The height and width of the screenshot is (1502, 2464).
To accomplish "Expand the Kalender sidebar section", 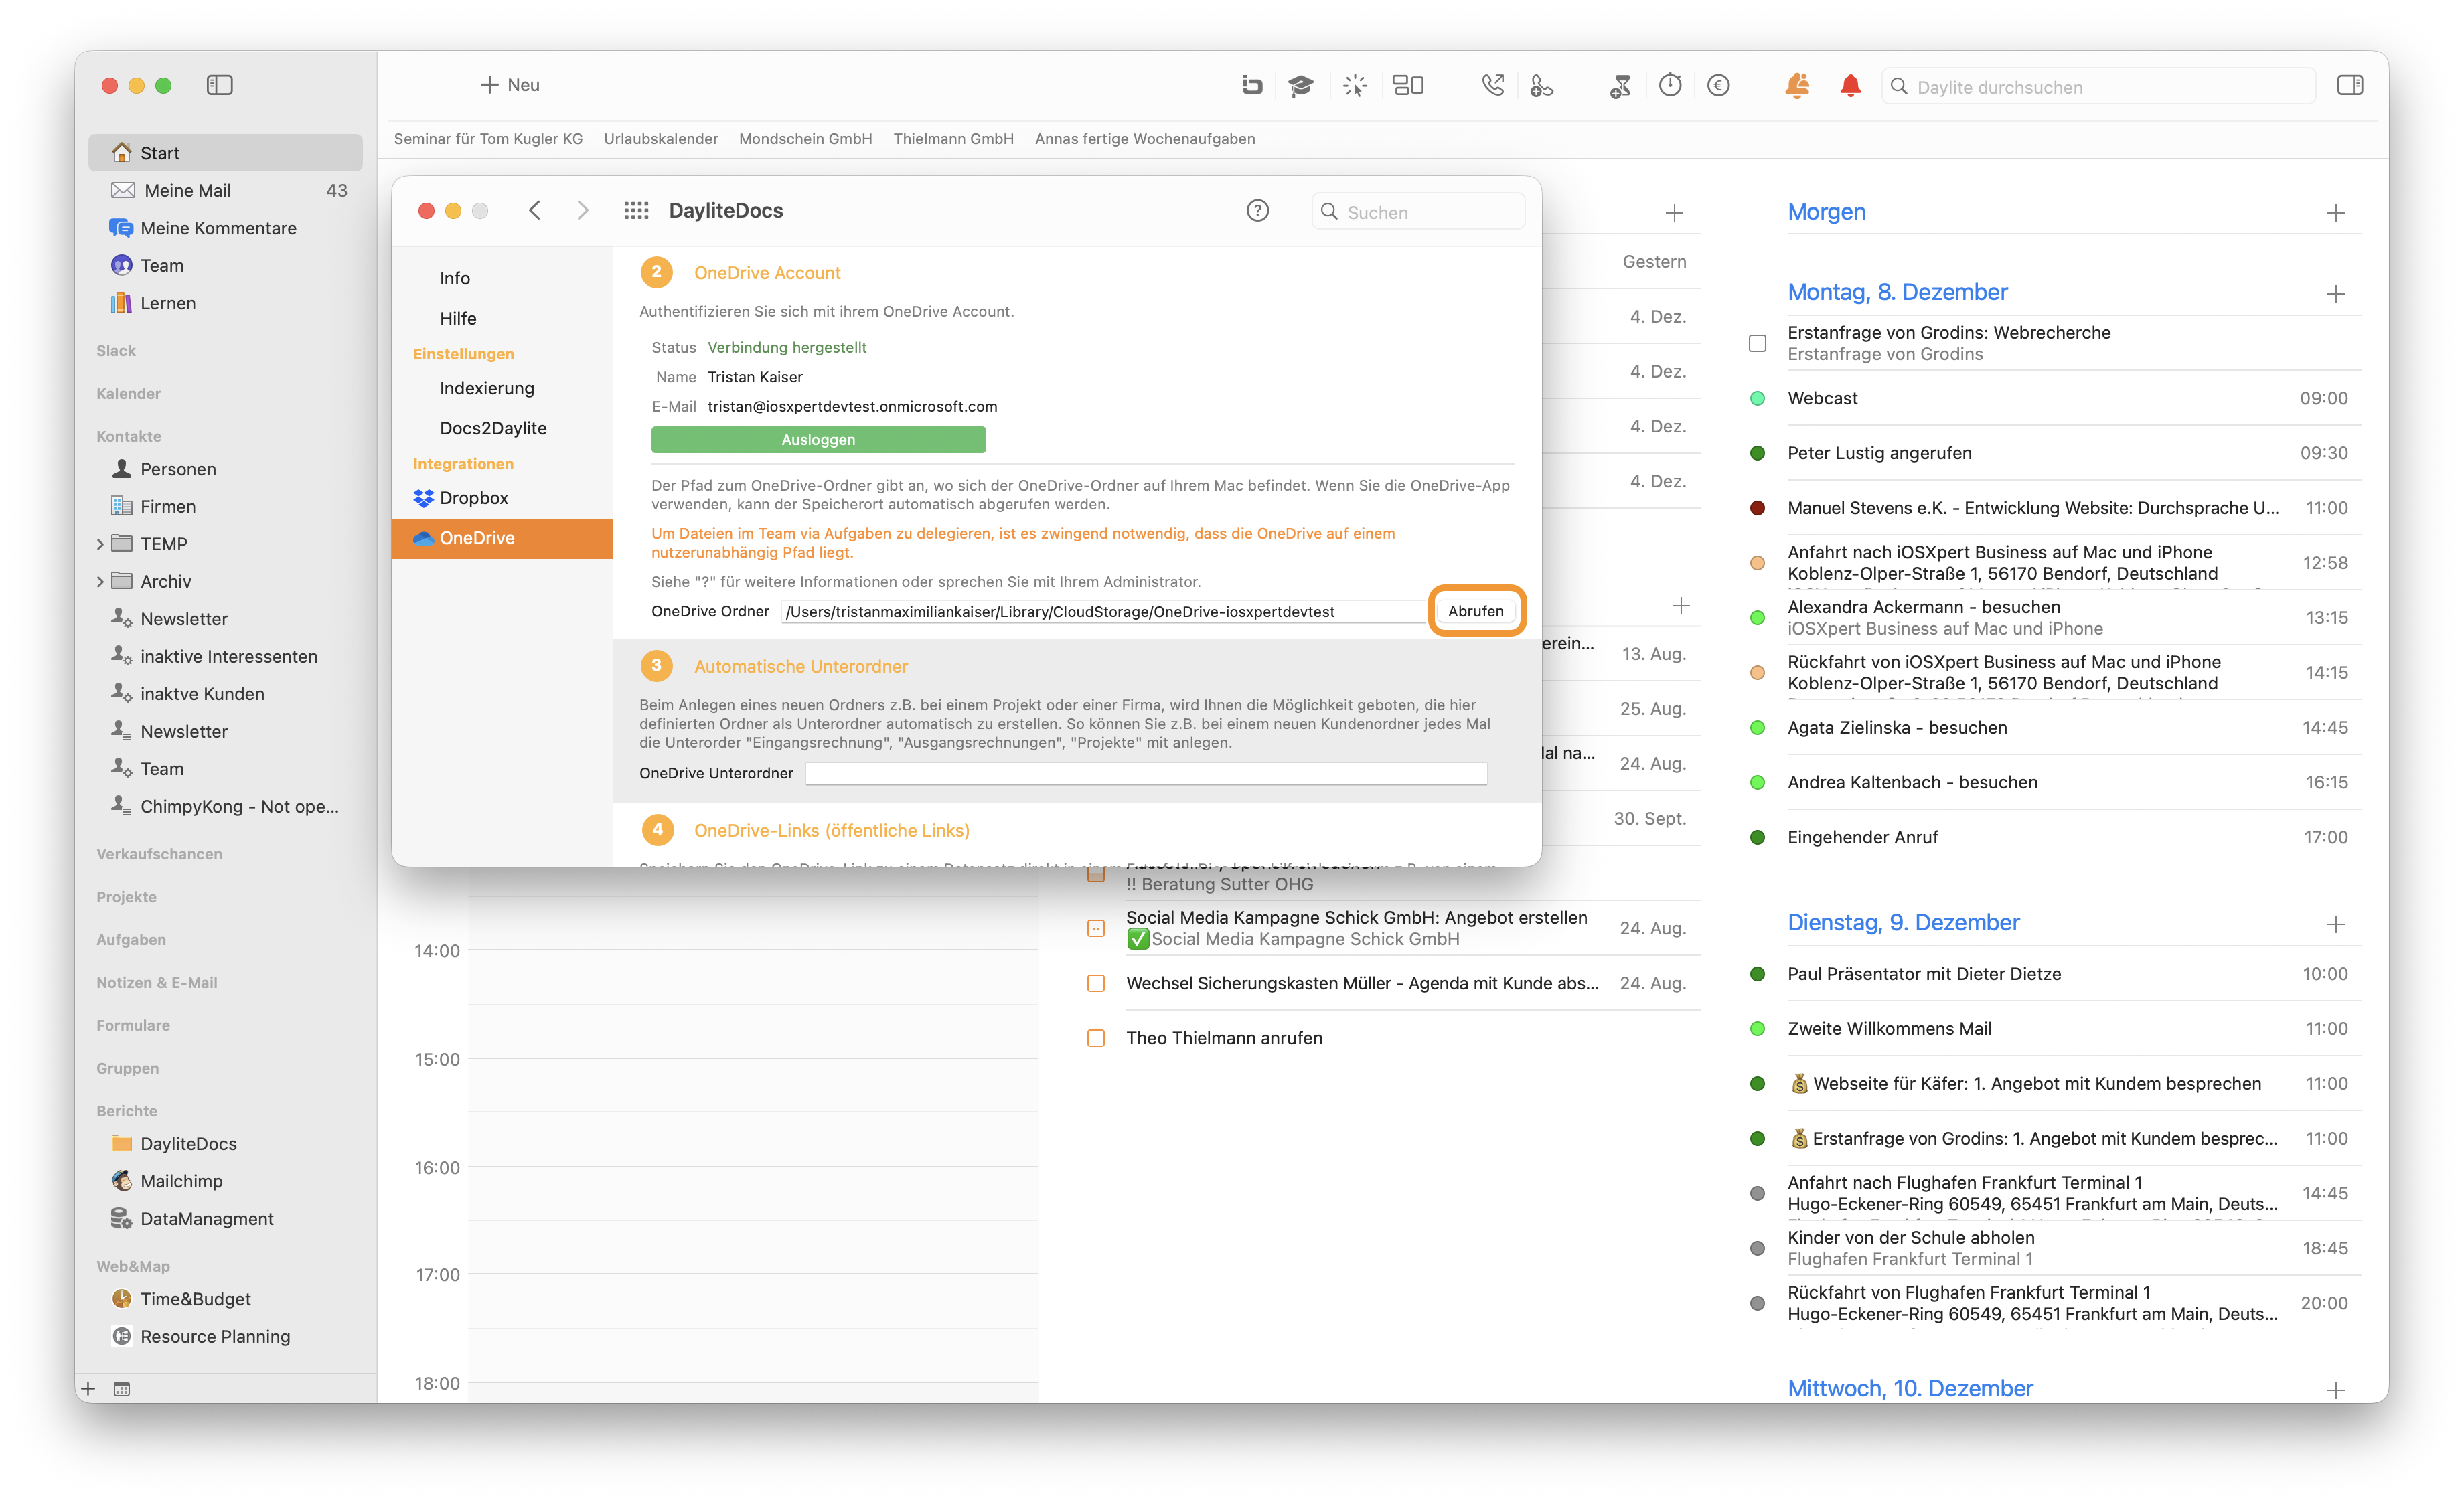I will (128, 394).
